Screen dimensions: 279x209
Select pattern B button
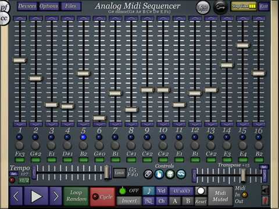[188, 201]
